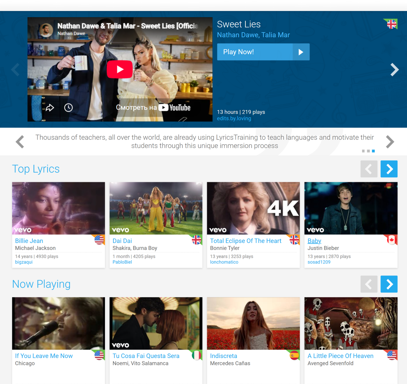Move Now Playing carousel backward
This screenshot has height=384, width=407.
click(369, 284)
